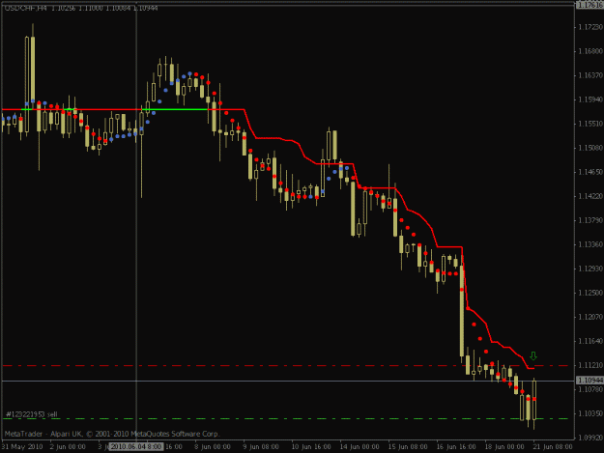604x453 pixels.
Task: Select the grey current bid price line
Action: (288, 381)
